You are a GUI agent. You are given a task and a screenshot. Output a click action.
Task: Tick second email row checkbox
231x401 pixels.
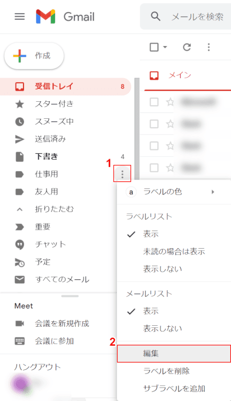point(154,124)
